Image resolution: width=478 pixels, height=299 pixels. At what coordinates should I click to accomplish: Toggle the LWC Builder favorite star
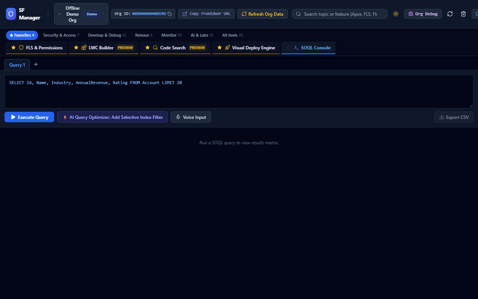[76, 48]
